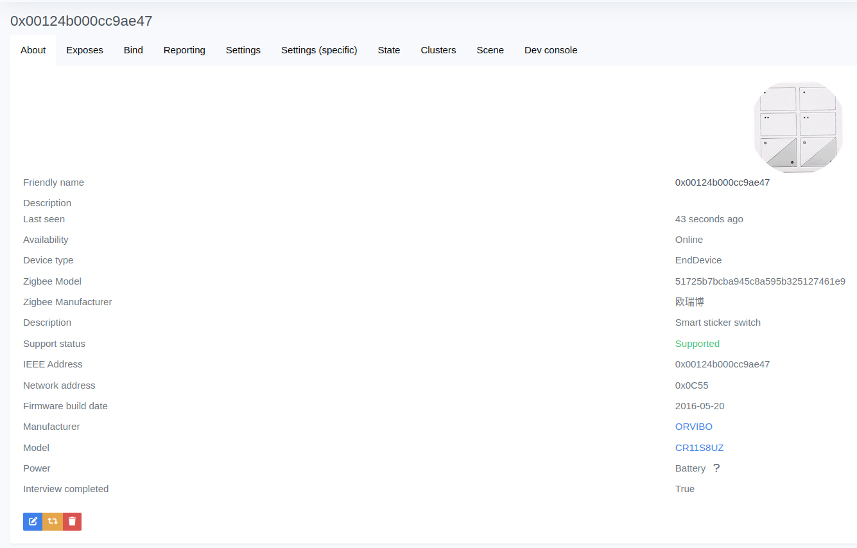The image size is (857, 548).
Task: Click the green Supported status text
Action: [697, 344]
